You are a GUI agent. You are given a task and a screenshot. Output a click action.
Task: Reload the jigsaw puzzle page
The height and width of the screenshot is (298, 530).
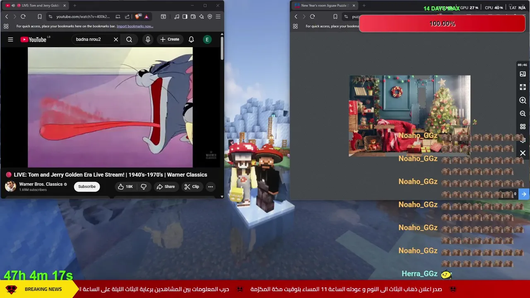313,17
